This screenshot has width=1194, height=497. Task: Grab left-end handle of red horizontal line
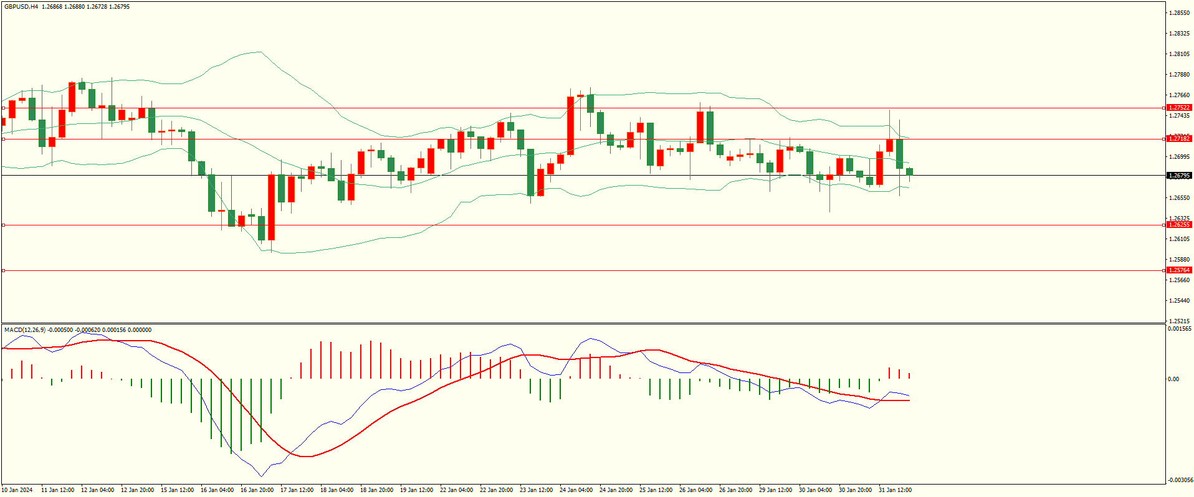3,270
